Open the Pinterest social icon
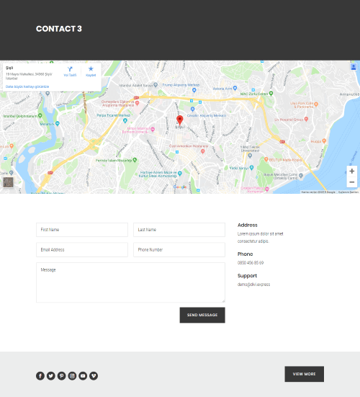 [x=61, y=375]
